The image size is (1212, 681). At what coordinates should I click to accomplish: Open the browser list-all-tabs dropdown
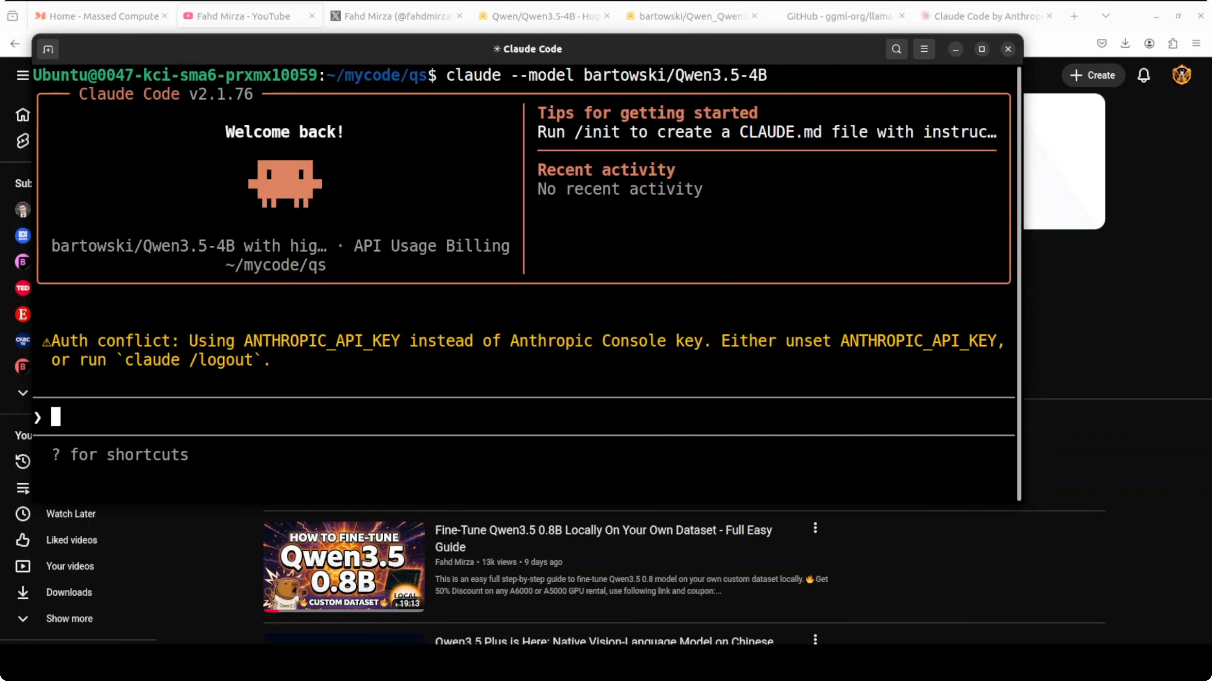(1106, 16)
